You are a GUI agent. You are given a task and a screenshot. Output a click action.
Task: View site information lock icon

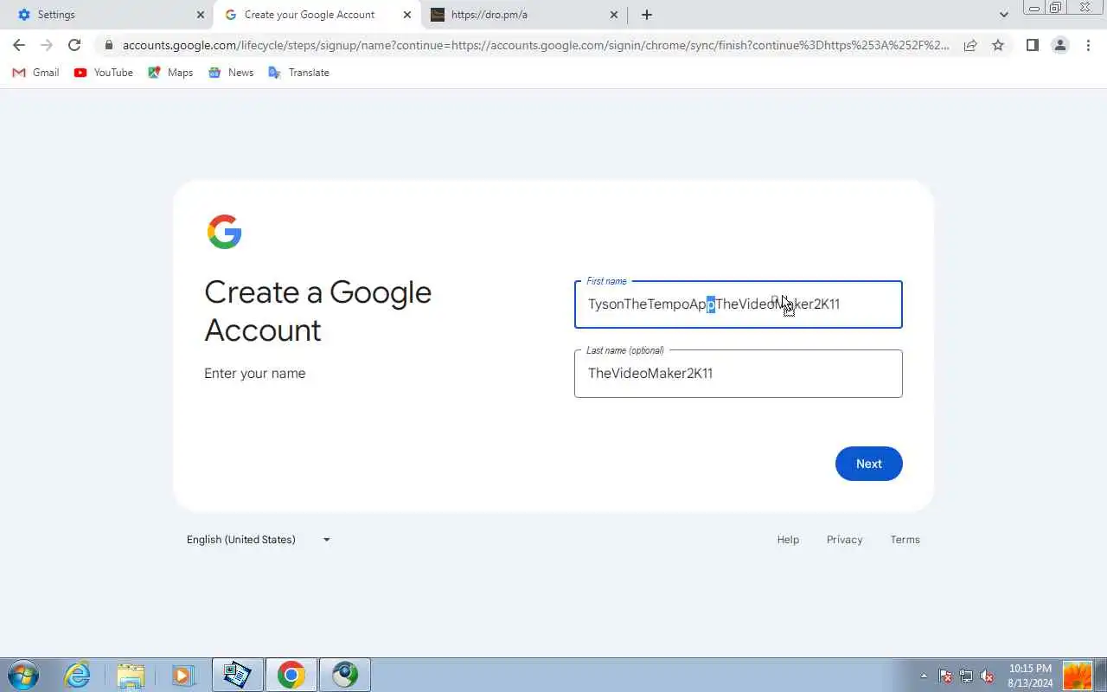[x=109, y=45]
